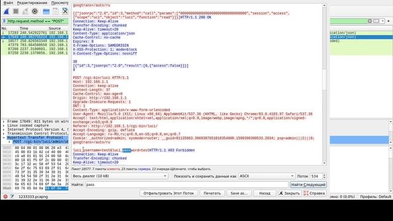Select packet row 87208
Viewport: 393px width, 221px height.
click(34, 49)
